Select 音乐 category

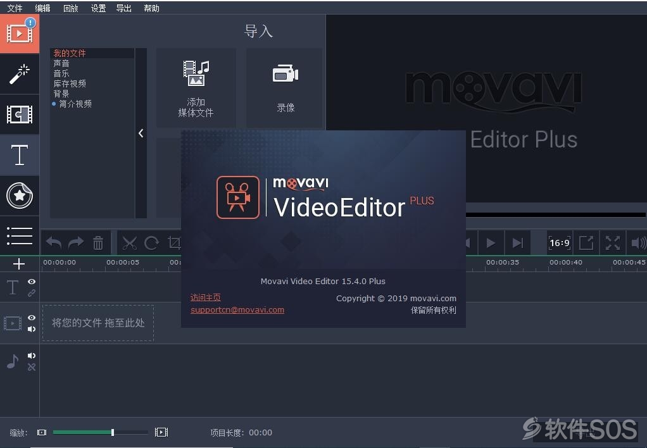click(x=61, y=73)
